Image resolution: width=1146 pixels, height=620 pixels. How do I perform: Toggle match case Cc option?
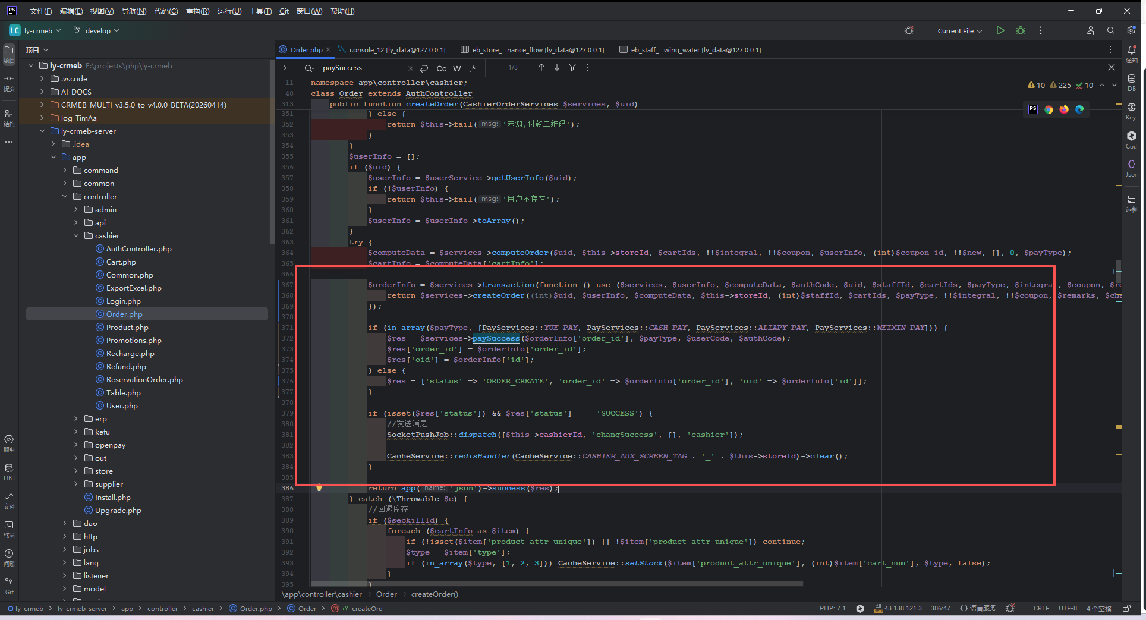(x=441, y=68)
